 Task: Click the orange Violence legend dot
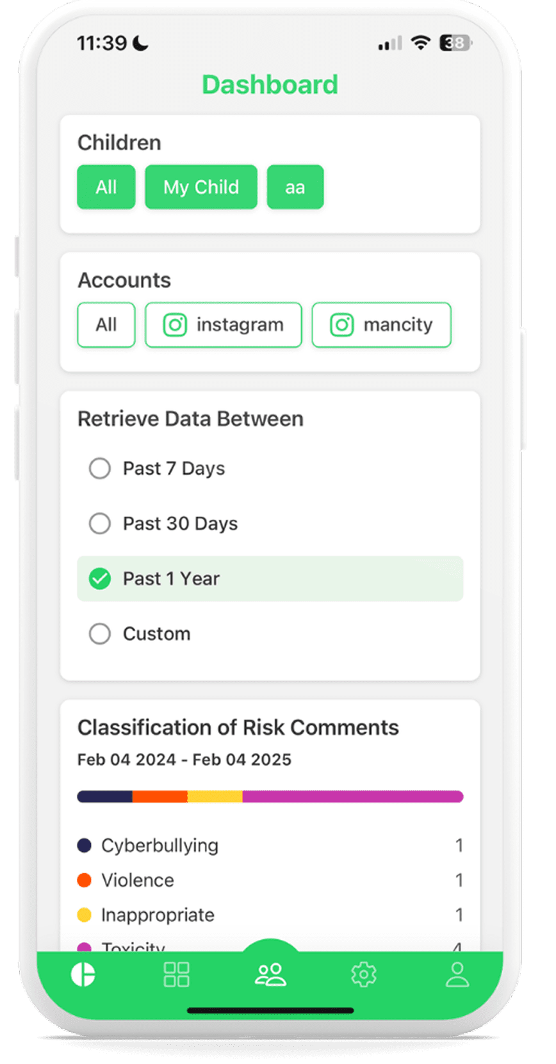click(84, 880)
